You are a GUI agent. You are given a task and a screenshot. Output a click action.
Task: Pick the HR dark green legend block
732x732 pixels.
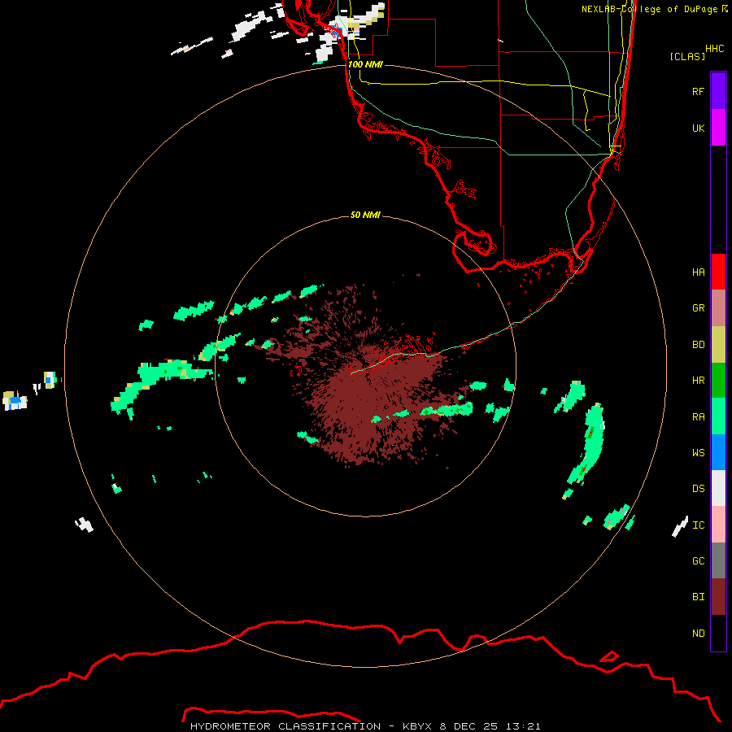pyautogui.click(x=718, y=381)
